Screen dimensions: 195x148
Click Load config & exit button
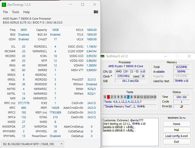[177, 136]
